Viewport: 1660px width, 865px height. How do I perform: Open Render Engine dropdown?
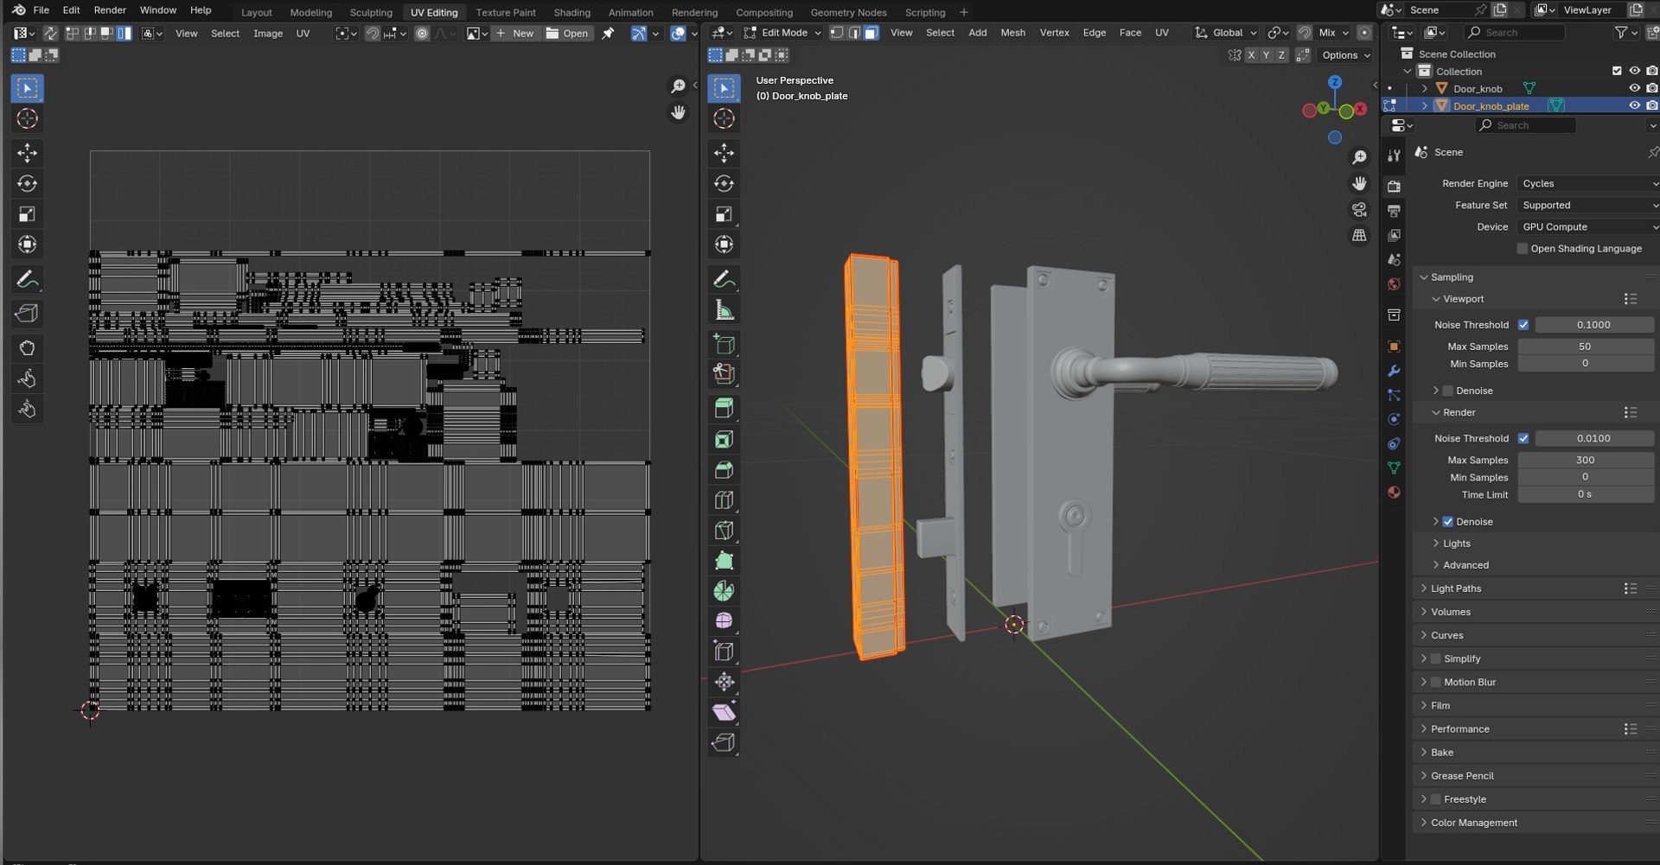coord(1588,183)
